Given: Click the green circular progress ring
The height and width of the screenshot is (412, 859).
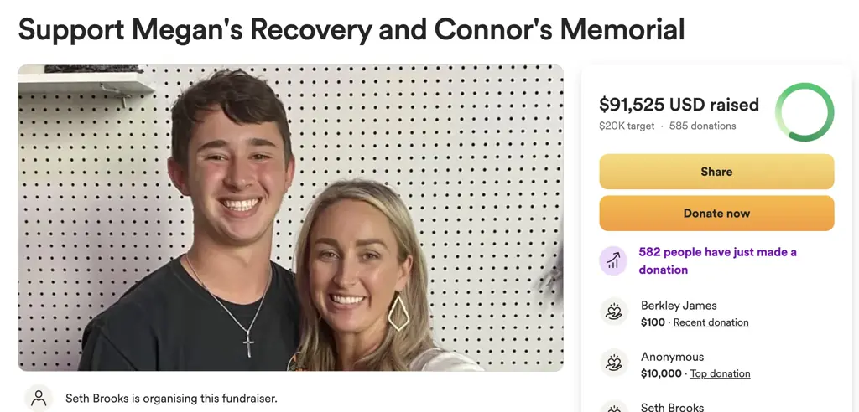Looking at the screenshot, I should tap(804, 112).
